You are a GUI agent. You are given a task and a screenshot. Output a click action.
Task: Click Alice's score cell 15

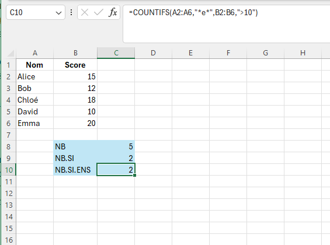tap(75, 76)
